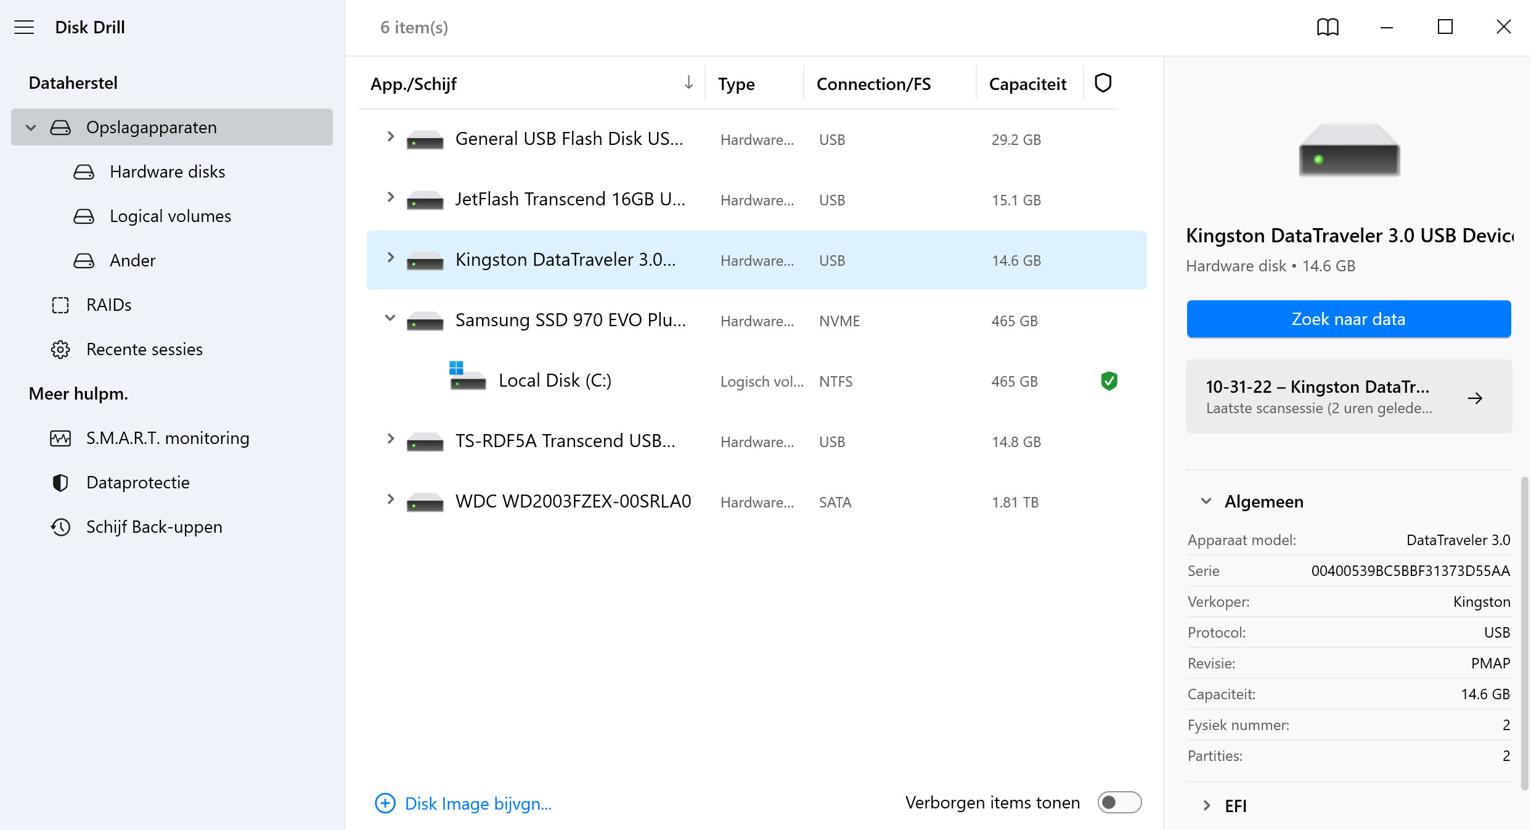Click the TS-RDF5A Transcend drive icon

[x=425, y=442]
